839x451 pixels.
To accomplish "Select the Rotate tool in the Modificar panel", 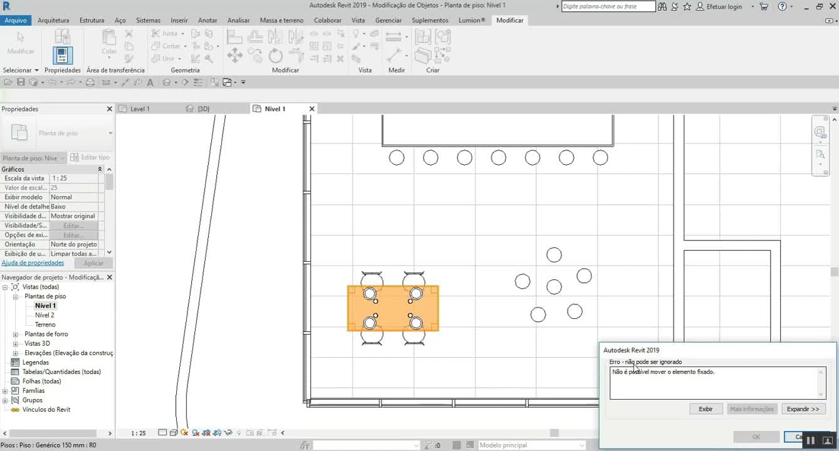I will click(x=276, y=56).
